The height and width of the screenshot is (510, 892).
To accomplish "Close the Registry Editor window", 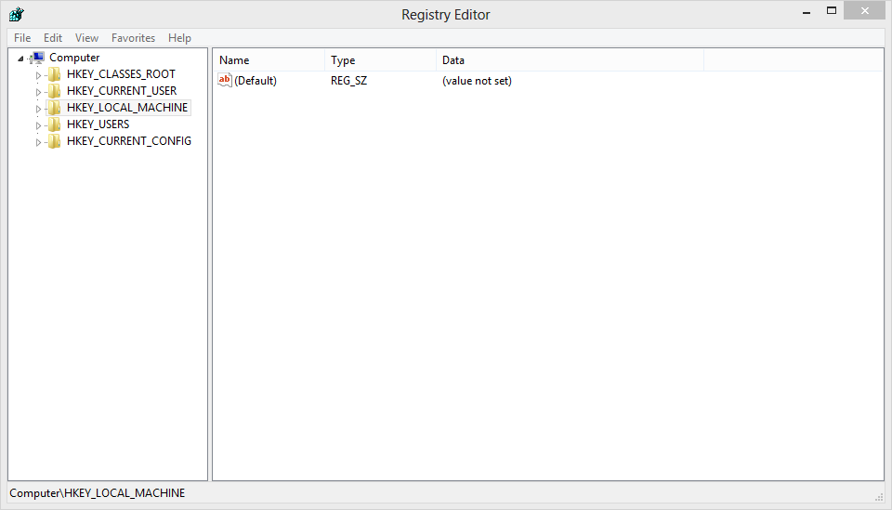I will [865, 11].
